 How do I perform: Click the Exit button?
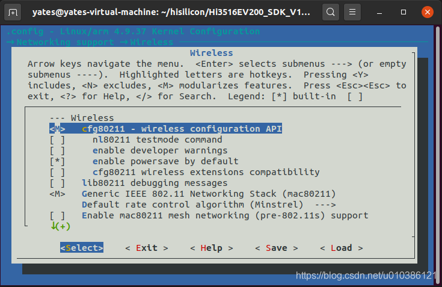[x=147, y=248]
